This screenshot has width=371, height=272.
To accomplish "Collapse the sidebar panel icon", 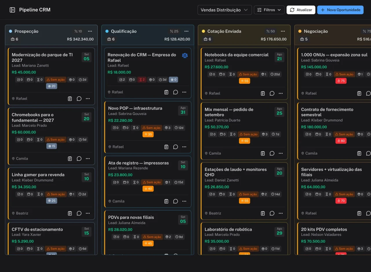I will point(12,10).
